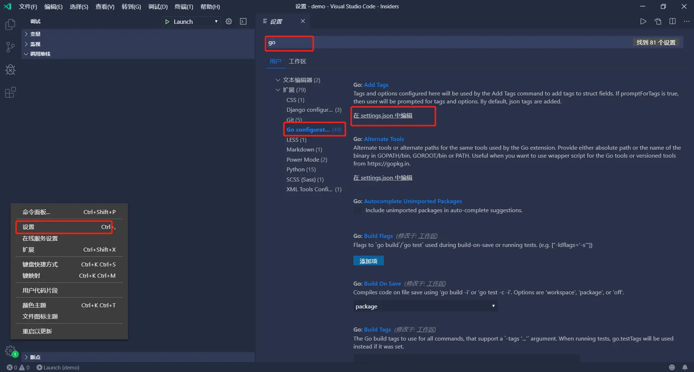Viewport: 694px width, 372px height.
Task: Expand the 变量 section
Action: (138, 34)
